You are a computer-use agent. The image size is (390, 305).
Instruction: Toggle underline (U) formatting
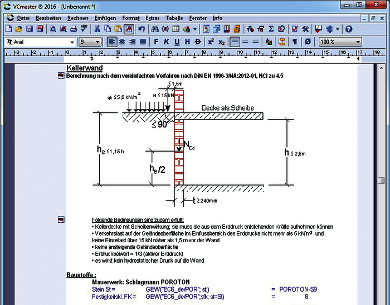pyautogui.click(x=177, y=42)
